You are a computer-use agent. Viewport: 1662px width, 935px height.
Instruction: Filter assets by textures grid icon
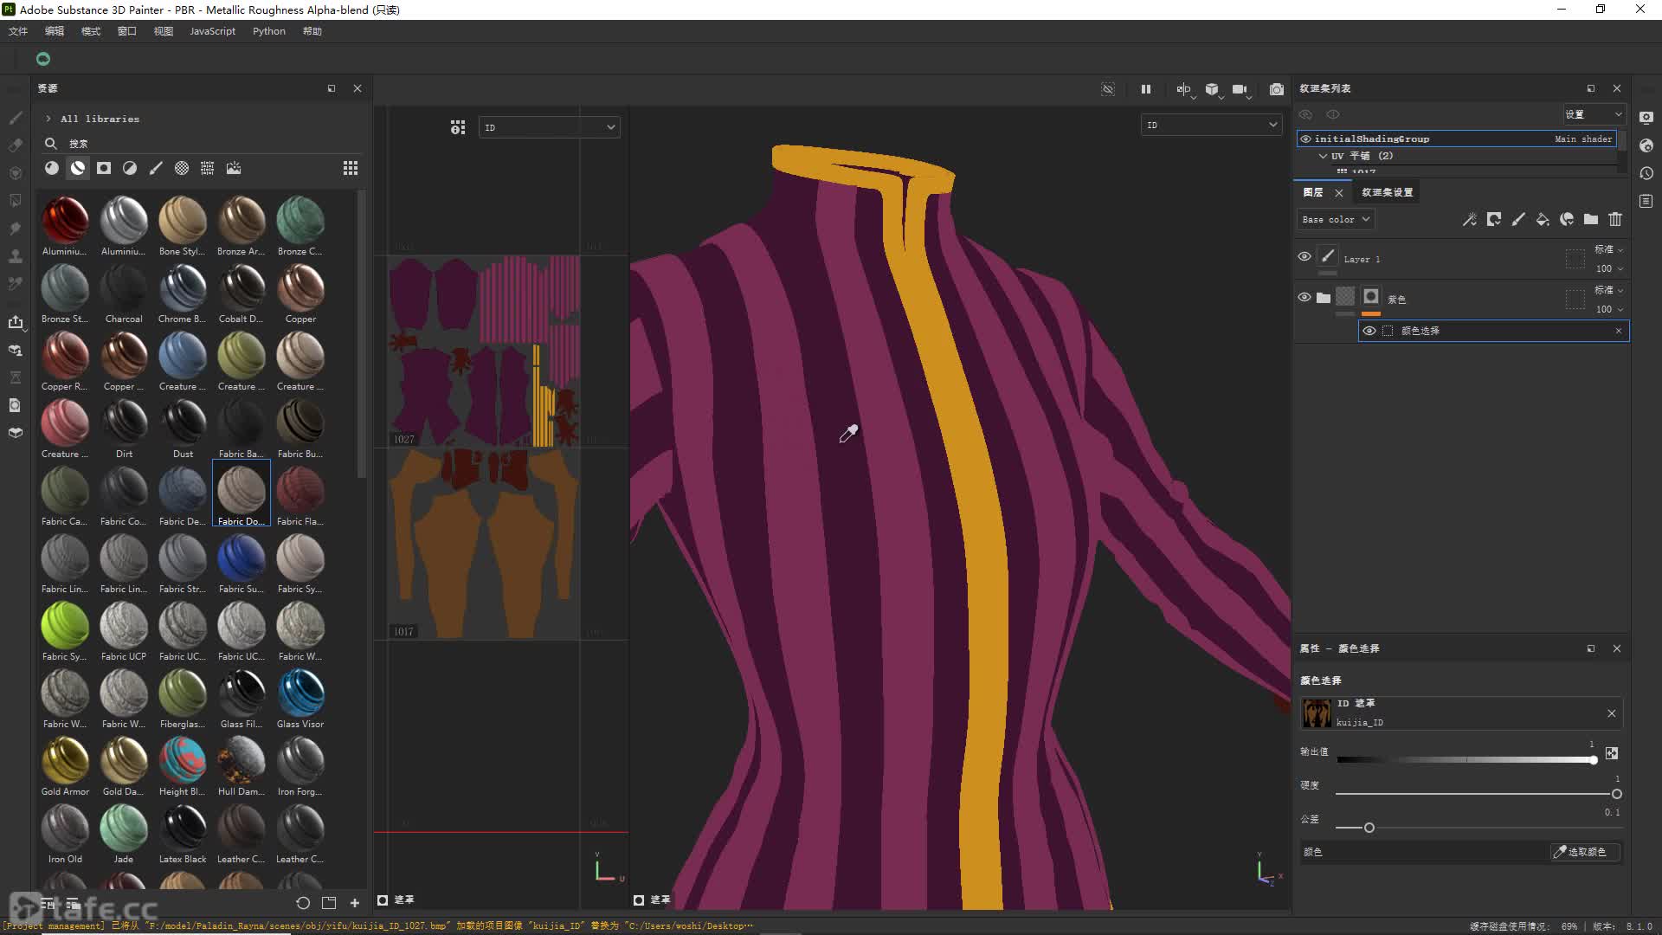(x=208, y=168)
